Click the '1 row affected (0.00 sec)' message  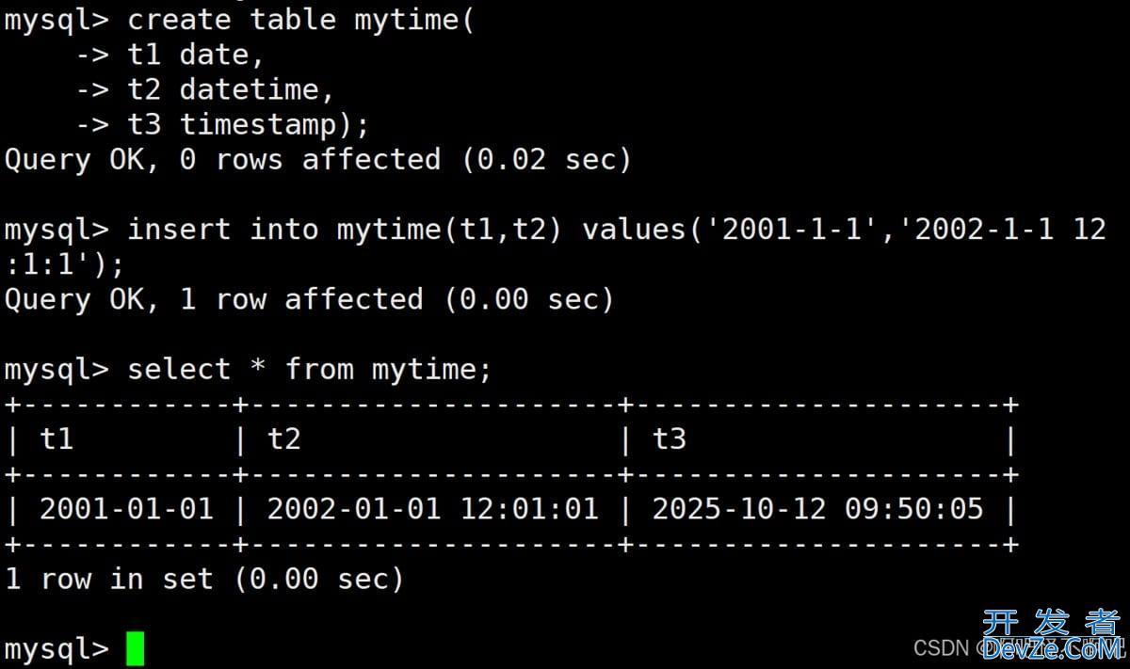point(395,299)
